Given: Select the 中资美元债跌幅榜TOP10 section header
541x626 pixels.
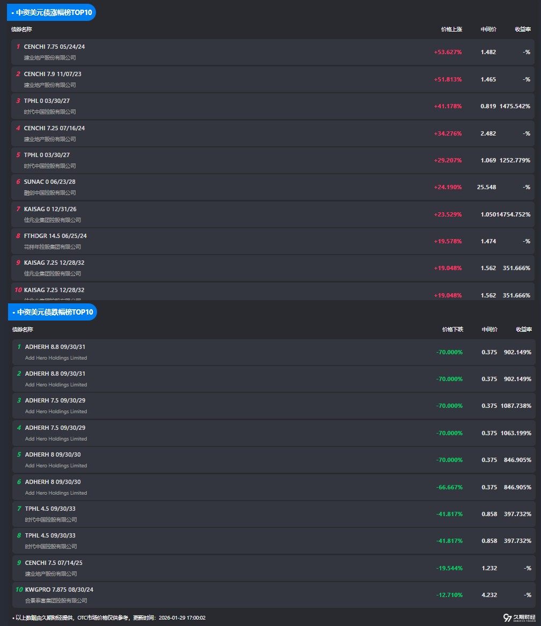Looking at the screenshot, I should [53, 312].
